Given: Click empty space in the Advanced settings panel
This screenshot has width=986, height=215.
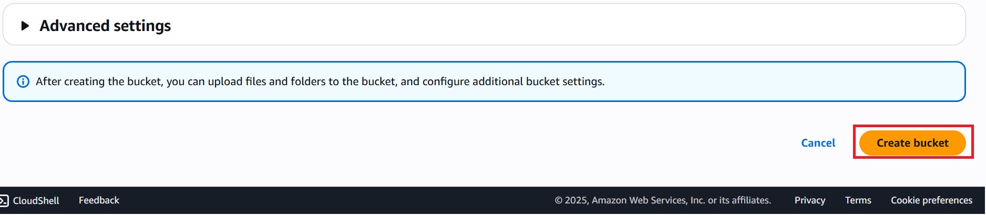Looking at the screenshot, I should pos(526,25).
